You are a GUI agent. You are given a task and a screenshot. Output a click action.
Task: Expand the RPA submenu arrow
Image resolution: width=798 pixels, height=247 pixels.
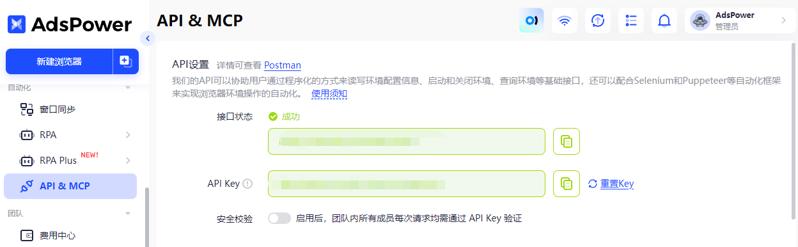tap(128, 135)
